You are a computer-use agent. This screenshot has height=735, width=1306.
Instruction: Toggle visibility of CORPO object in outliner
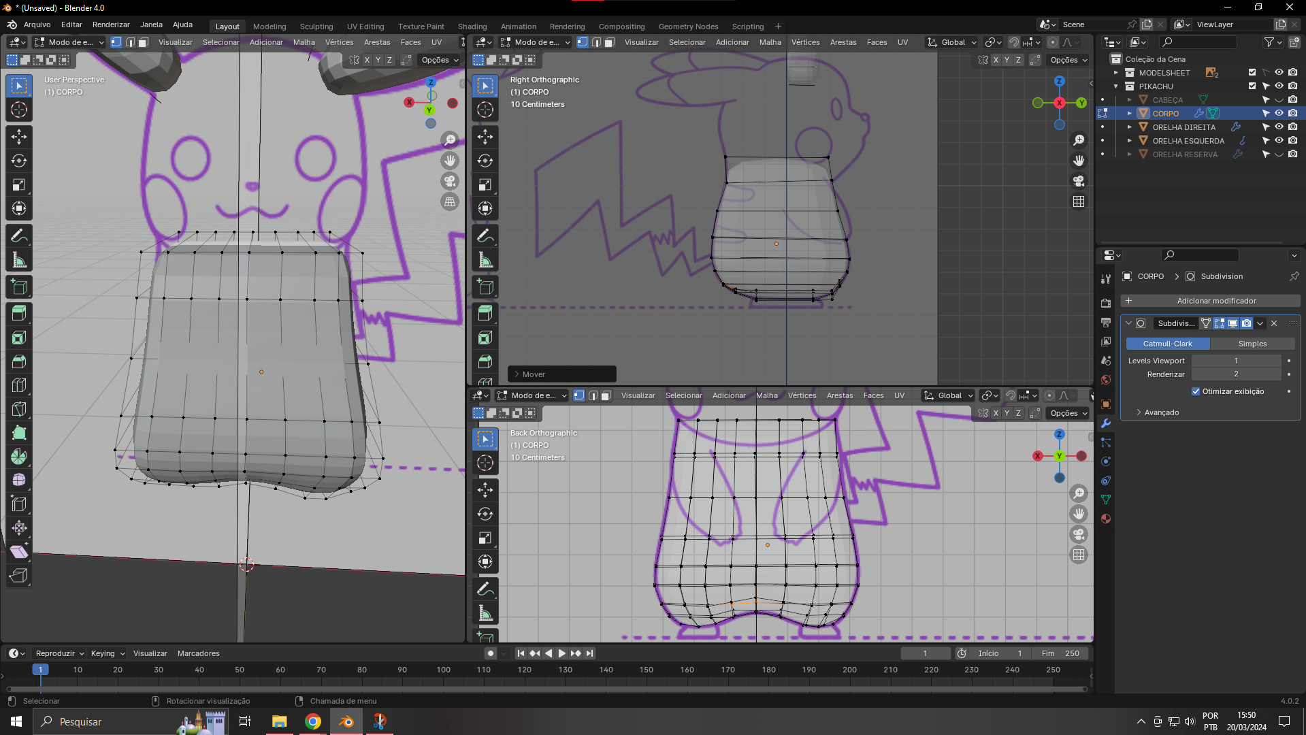1279,114
